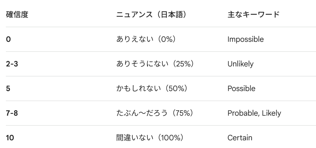Click the 7-8 confidence cell
This screenshot has width=316, height=148.
[x=12, y=113]
